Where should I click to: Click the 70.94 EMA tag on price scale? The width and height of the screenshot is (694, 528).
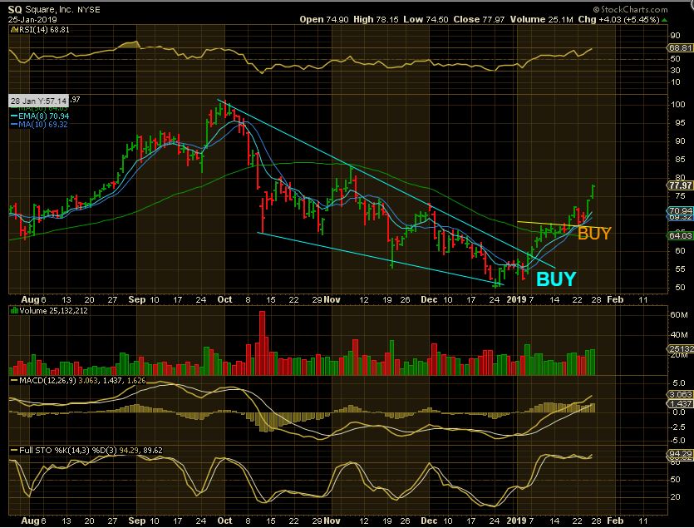point(680,210)
